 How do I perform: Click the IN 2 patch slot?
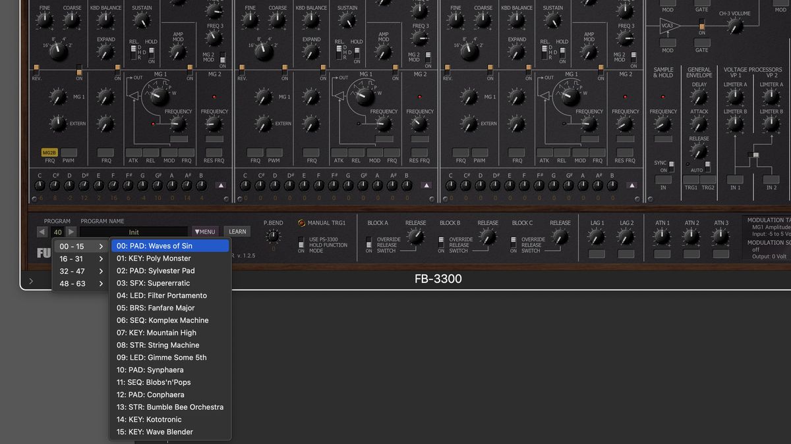(771, 179)
